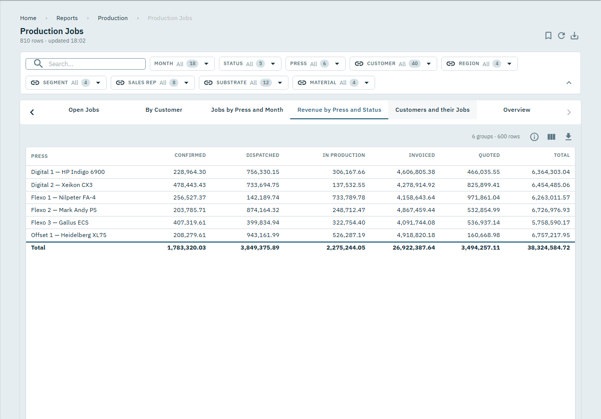Sort by the Quoted column header
Screen dimensions: 601x419
pyautogui.click(x=489, y=155)
